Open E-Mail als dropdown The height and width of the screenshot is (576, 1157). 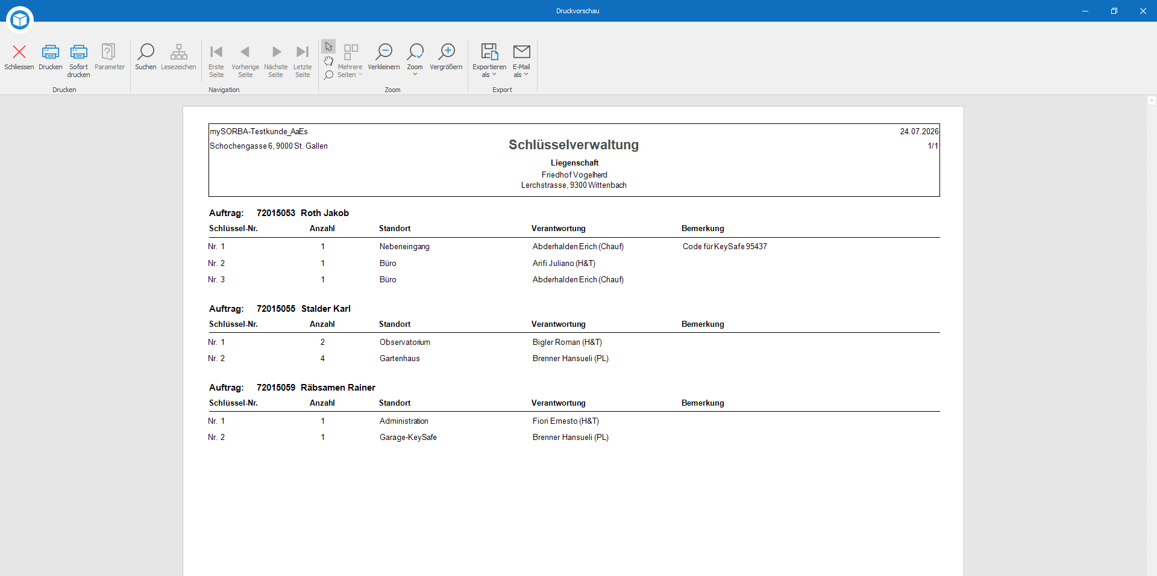click(x=521, y=60)
